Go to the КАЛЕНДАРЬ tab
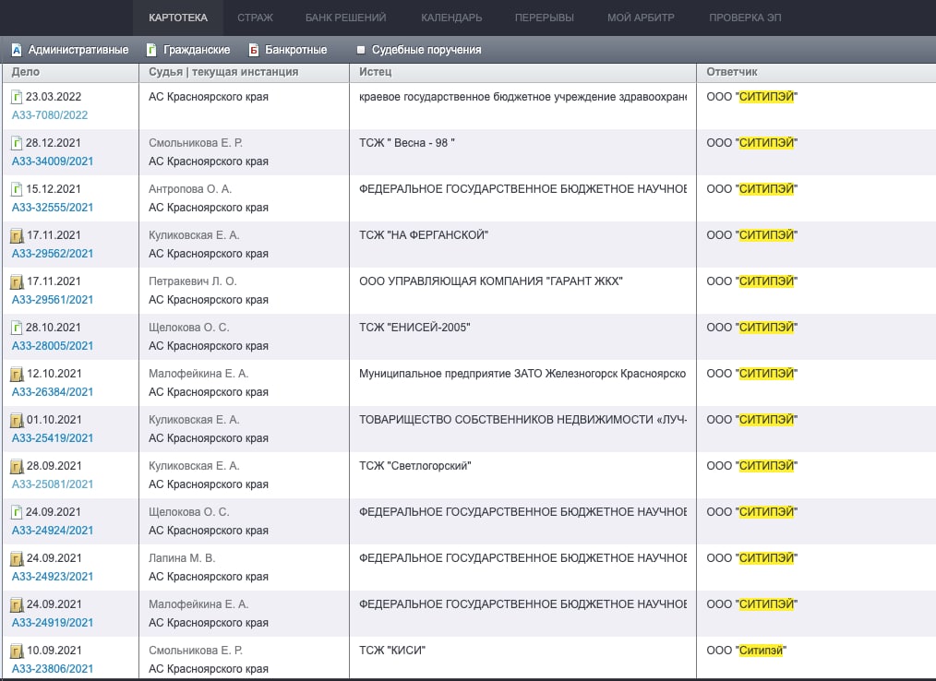The width and height of the screenshot is (936, 681). pyautogui.click(x=451, y=18)
